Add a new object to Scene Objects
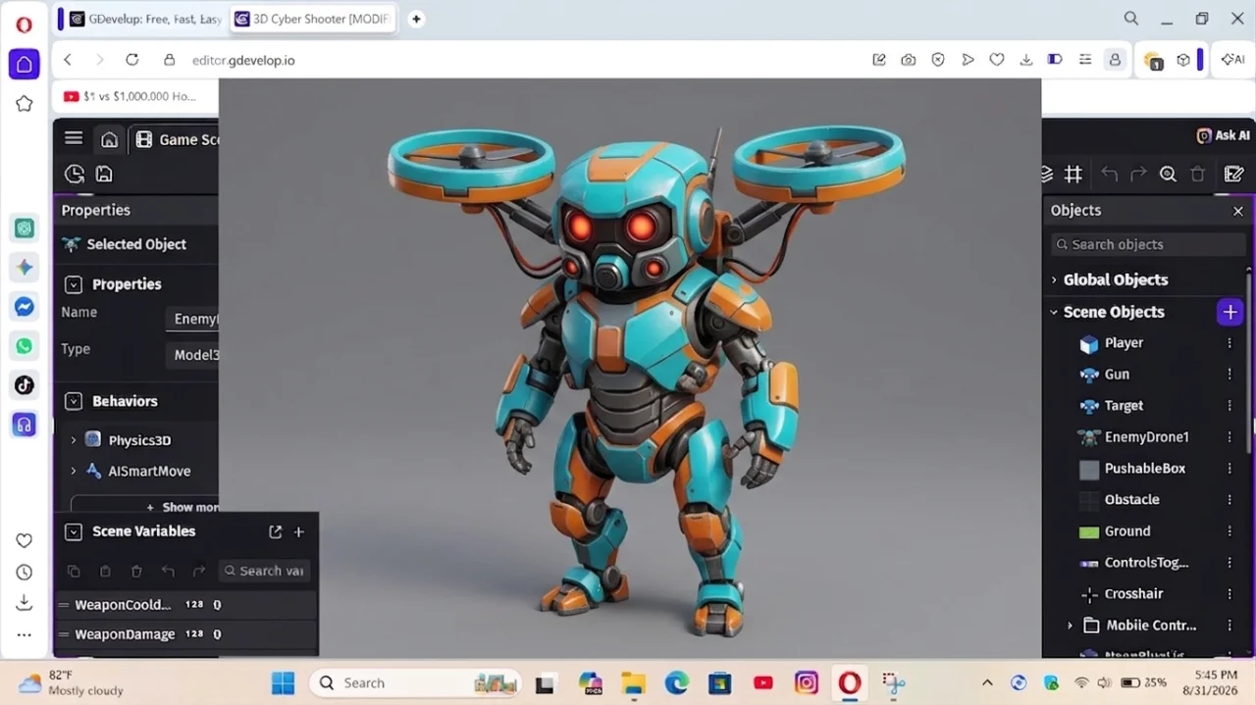Viewport: 1256px width, 705px height. (x=1230, y=312)
